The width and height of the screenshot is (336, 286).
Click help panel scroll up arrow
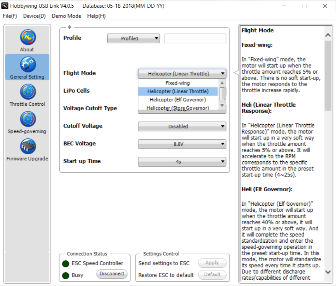(x=328, y=35)
